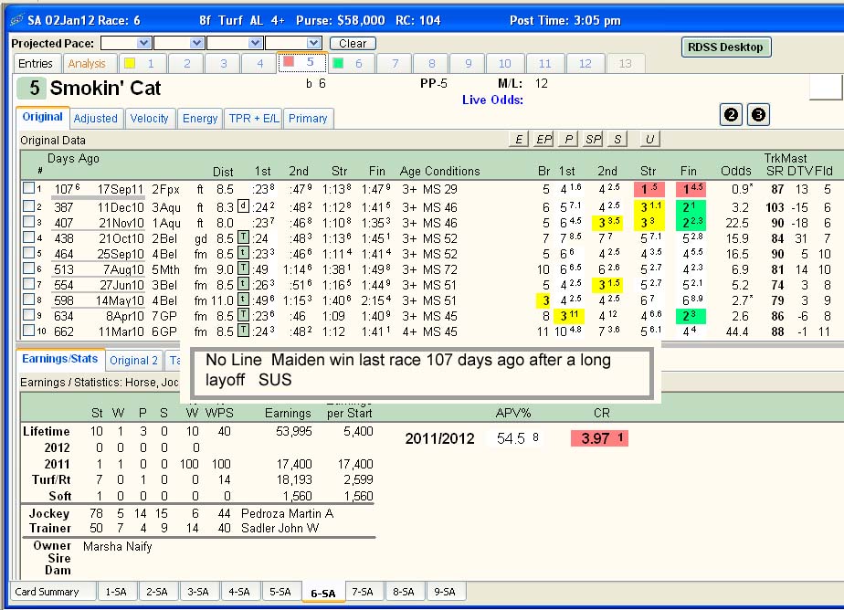Check the box for race line 4
The image size is (844, 610).
[x=28, y=237]
